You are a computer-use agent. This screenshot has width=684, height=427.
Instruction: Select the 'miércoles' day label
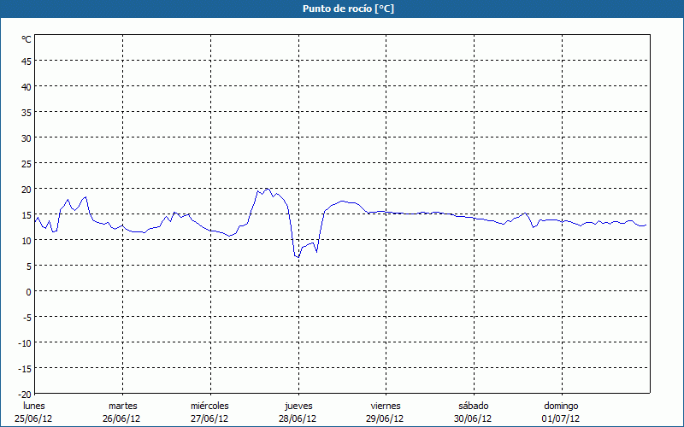[209, 406]
